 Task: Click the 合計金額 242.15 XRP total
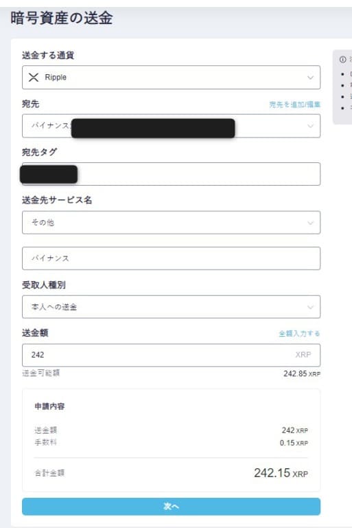pyautogui.click(x=281, y=473)
